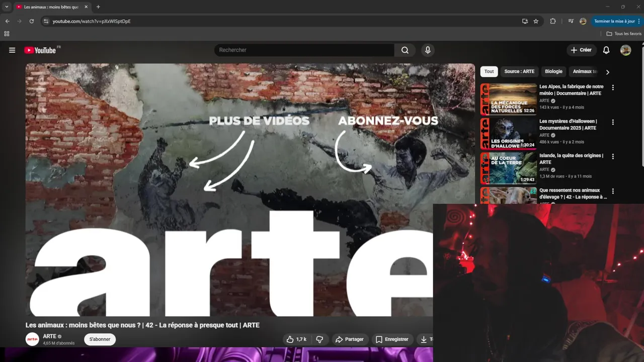The width and height of the screenshot is (644, 362).
Task: Go to YouTube home via logo
Action: pos(40,50)
